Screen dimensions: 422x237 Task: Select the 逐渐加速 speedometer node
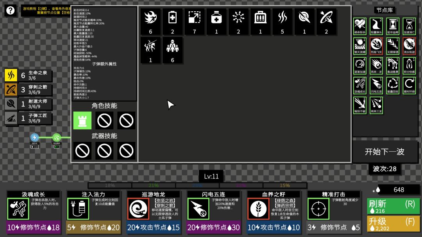[x=360, y=66]
